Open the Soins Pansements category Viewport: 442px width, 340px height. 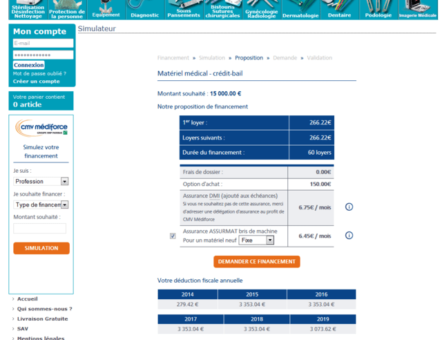(184, 10)
